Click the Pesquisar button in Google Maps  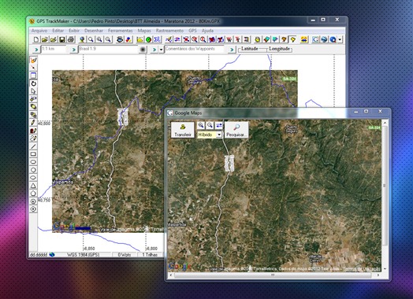click(x=236, y=130)
